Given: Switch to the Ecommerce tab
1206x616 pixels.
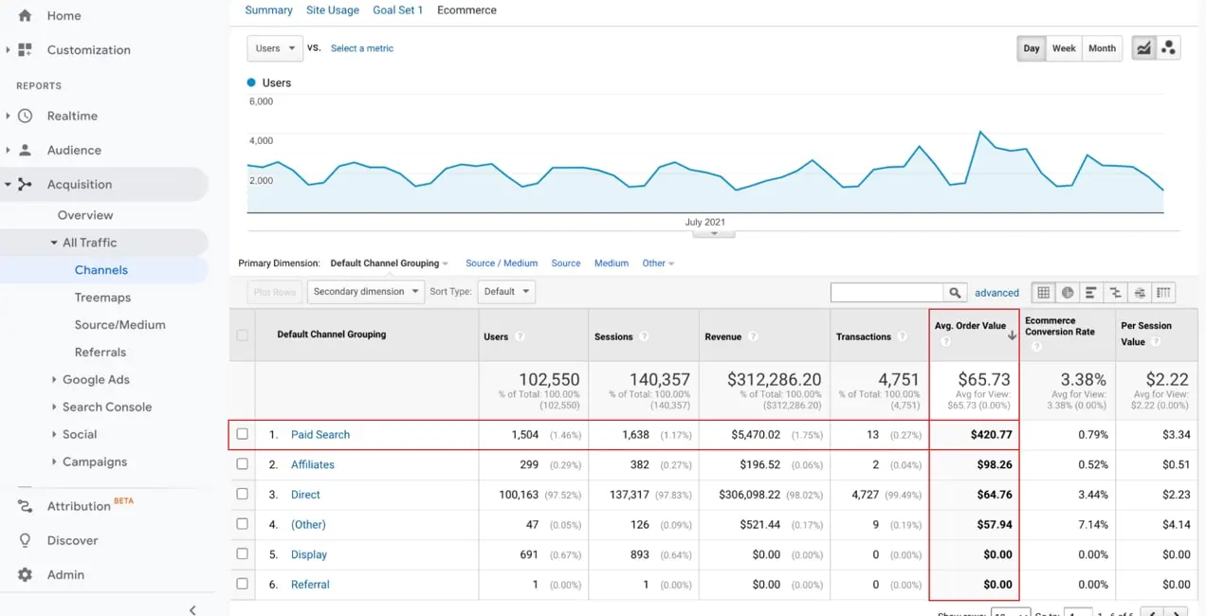Looking at the screenshot, I should 466,10.
